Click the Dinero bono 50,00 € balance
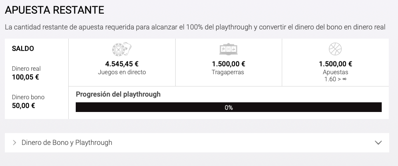The height and width of the screenshot is (166, 398). tap(23, 106)
